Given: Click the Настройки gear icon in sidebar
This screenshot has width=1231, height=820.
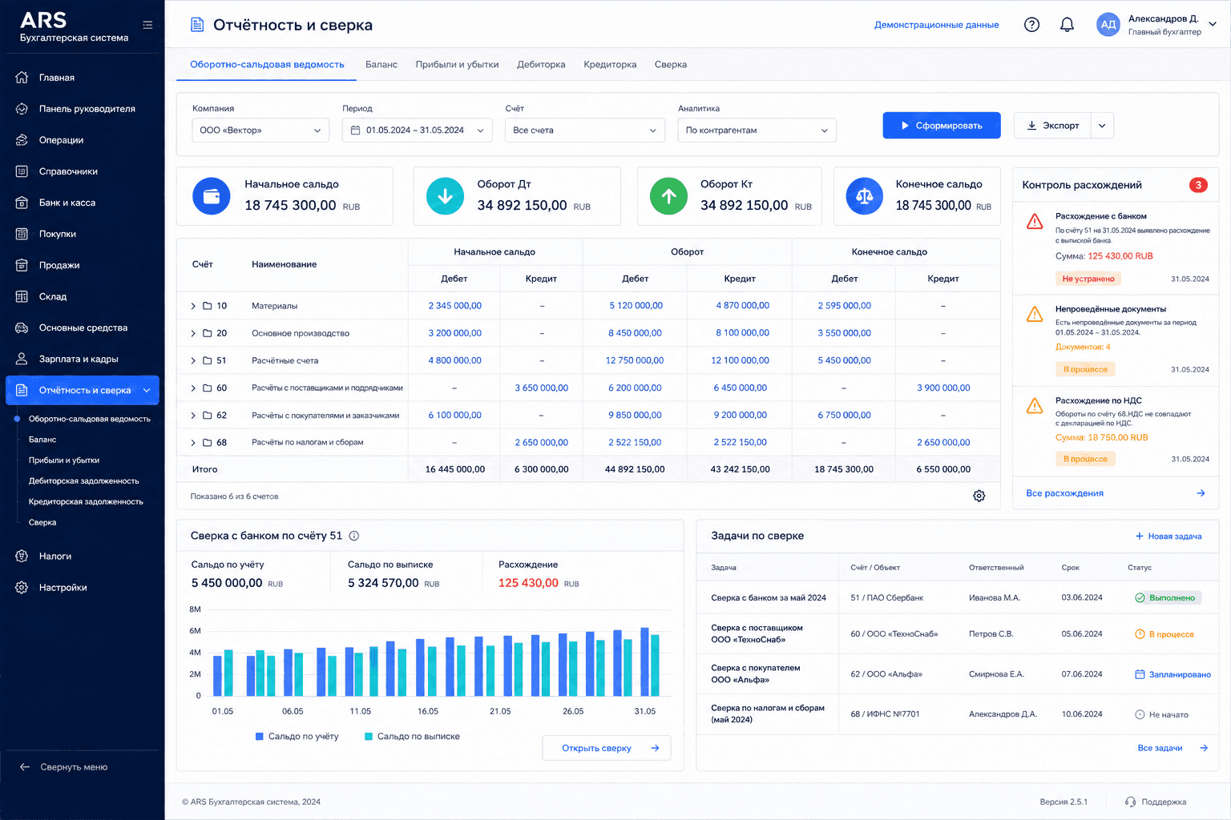Looking at the screenshot, I should point(22,587).
